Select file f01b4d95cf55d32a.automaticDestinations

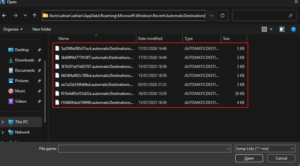[96, 94]
